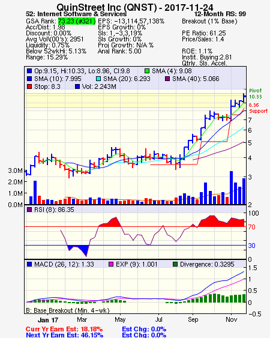Click the green Divergence legend swatch
This screenshot has width=270, height=338.
(x=175, y=264)
